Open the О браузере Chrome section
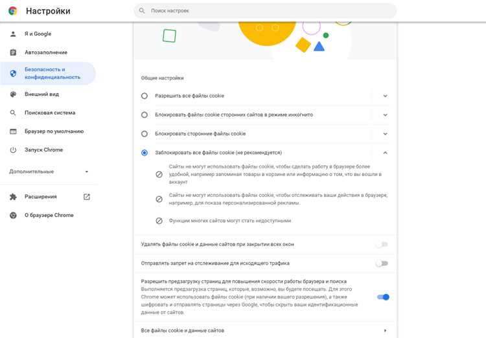This screenshot has height=338, width=486. tap(48, 216)
